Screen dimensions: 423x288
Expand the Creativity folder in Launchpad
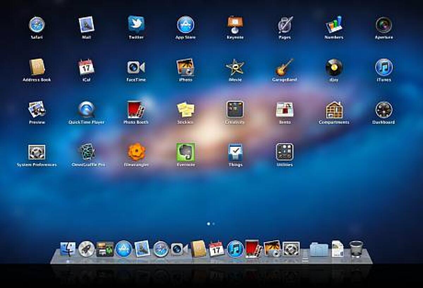[235, 109]
